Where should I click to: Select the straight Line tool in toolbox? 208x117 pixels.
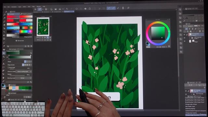[x=4, y=60]
